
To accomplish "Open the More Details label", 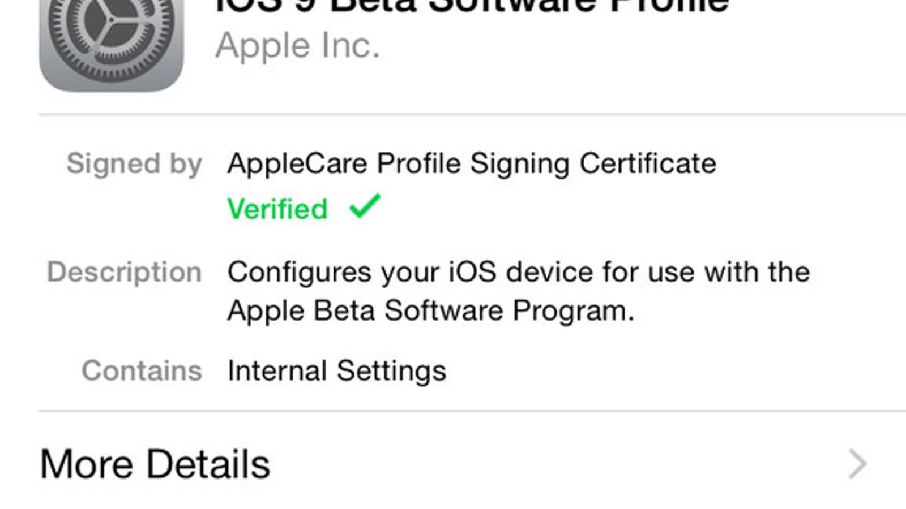I will click(155, 464).
